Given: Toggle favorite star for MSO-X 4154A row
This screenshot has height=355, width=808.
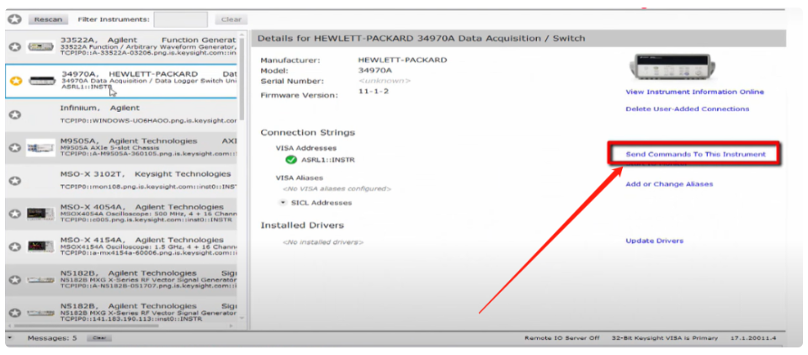Looking at the screenshot, I should 16,246.
